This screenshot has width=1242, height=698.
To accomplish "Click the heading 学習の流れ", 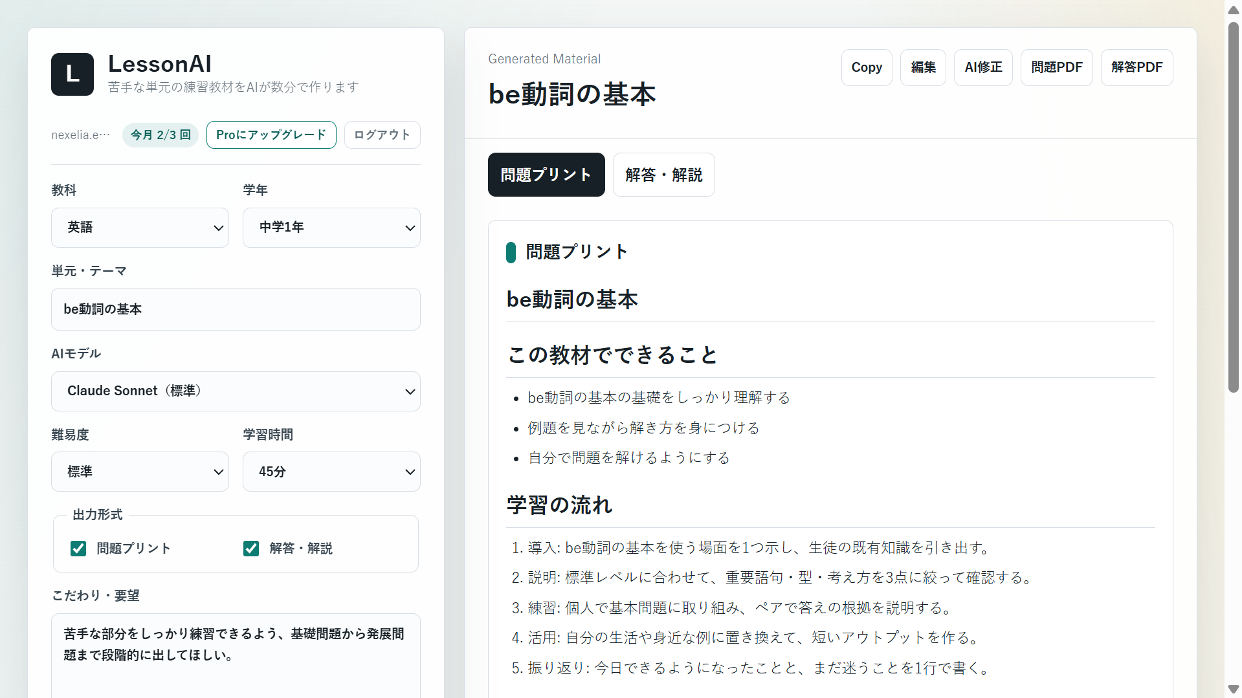I will pos(560,505).
